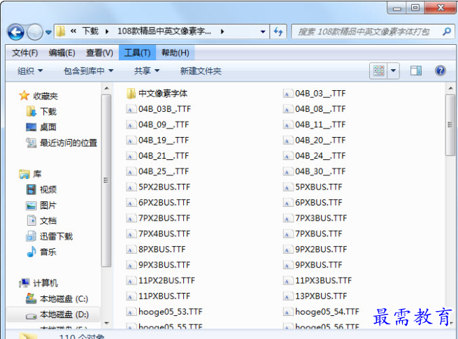Click breadcrumb arrow after 下载
The image size is (458, 339).
(x=107, y=31)
